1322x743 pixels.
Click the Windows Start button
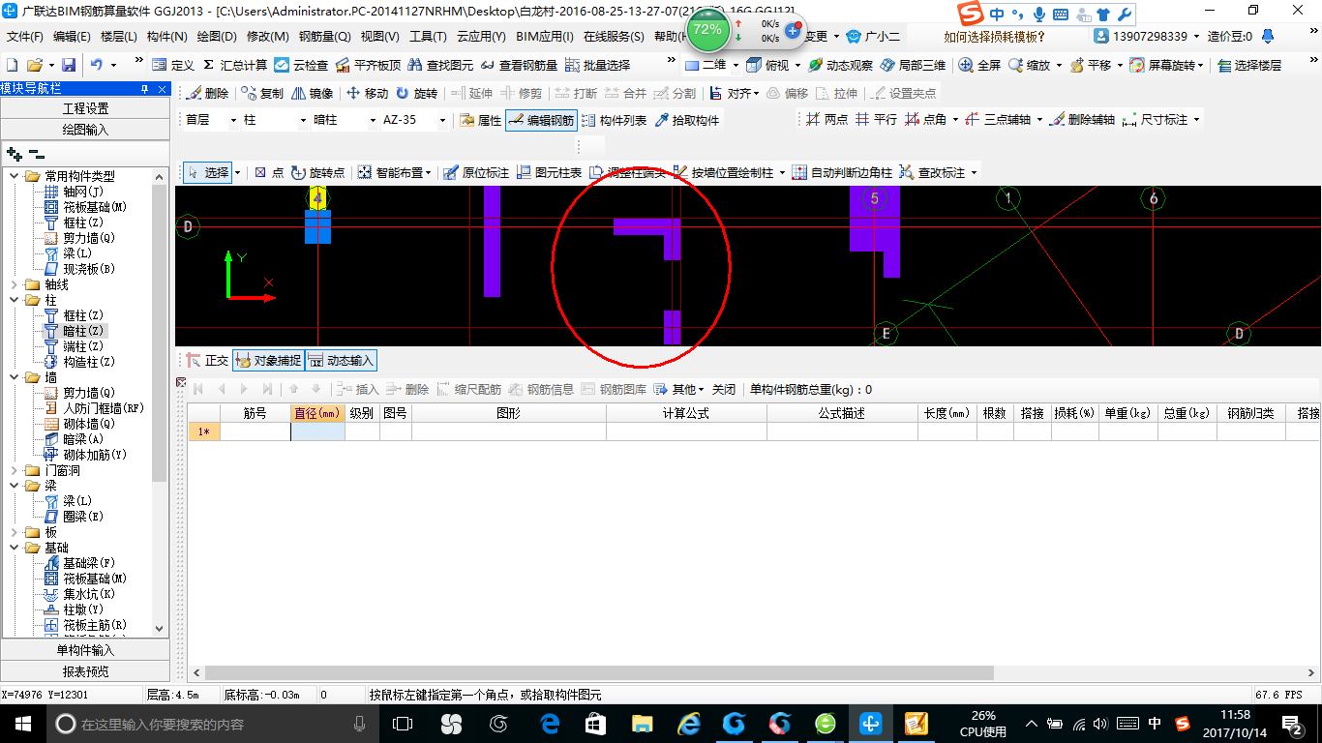(22, 724)
